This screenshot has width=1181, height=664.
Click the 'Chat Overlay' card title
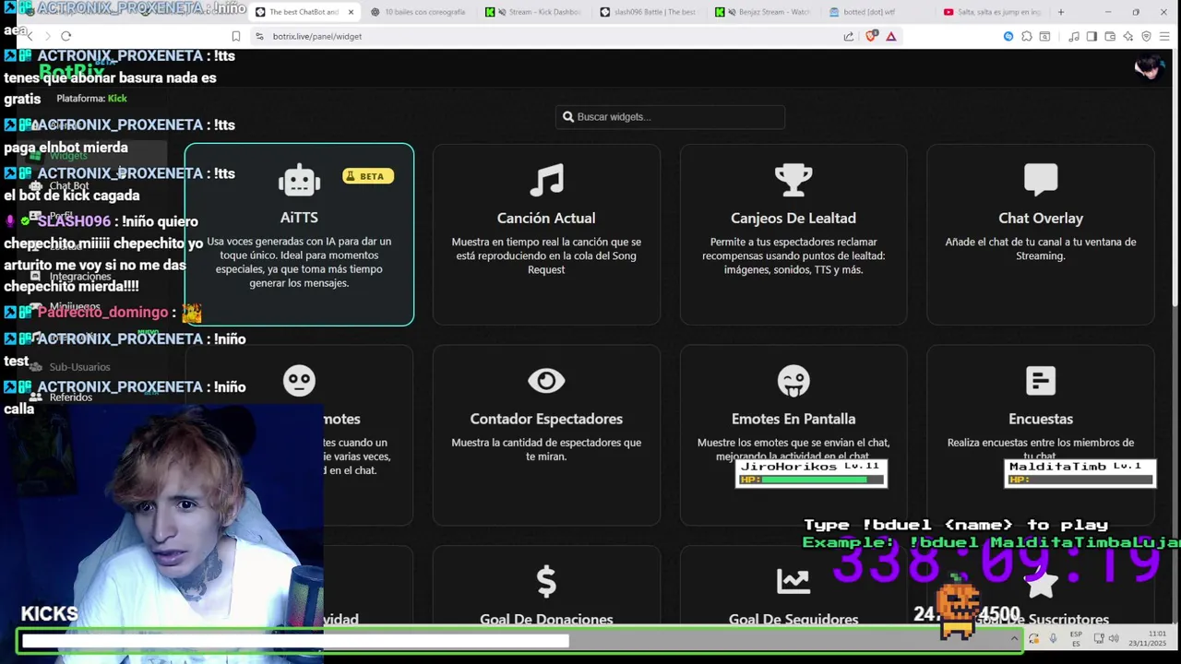(x=1041, y=218)
